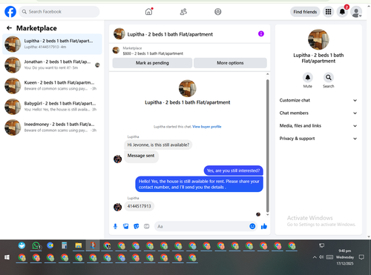Click the listing photo atop the chat thread
The height and width of the screenshot is (275, 371).
coord(188,88)
